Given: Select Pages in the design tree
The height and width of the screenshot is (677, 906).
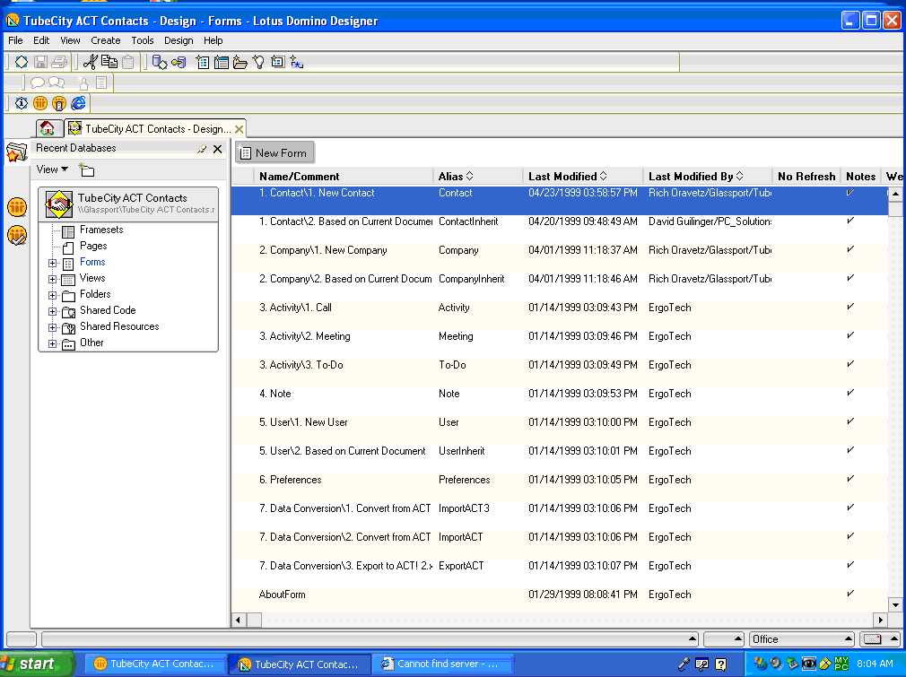Looking at the screenshot, I should coord(93,246).
